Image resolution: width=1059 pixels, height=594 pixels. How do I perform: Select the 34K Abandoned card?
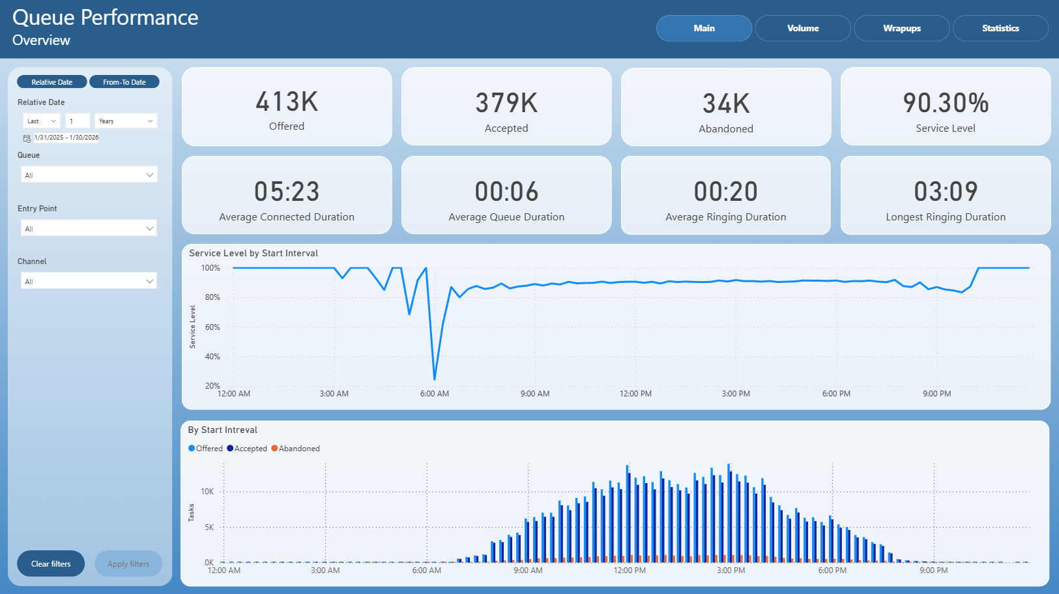click(726, 107)
